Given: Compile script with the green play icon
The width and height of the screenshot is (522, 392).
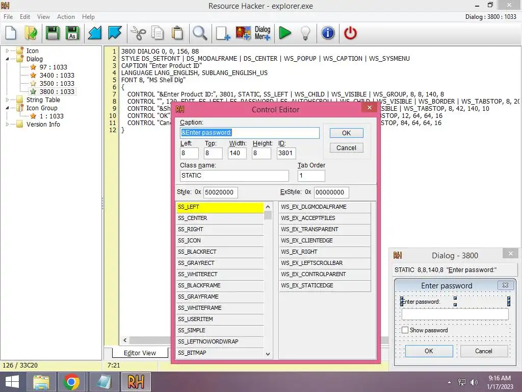Looking at the screenshot, I should pos(285,33).
